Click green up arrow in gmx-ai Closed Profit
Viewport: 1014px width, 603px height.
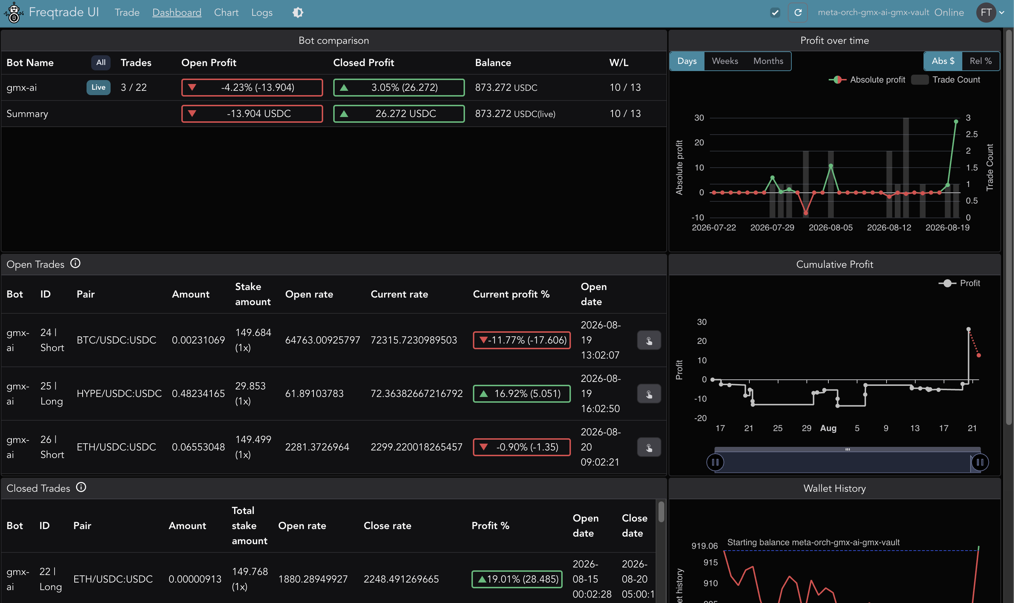pyautogui.click(x=344, y=87)
